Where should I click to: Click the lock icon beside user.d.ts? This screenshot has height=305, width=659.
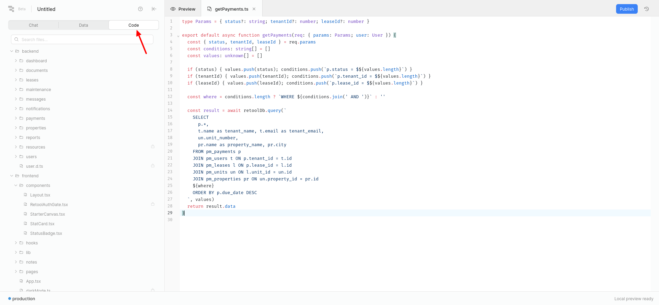pos(153,166)
